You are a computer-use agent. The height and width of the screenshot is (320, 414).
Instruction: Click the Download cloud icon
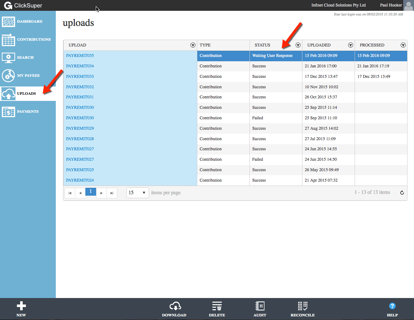(175, 306)
